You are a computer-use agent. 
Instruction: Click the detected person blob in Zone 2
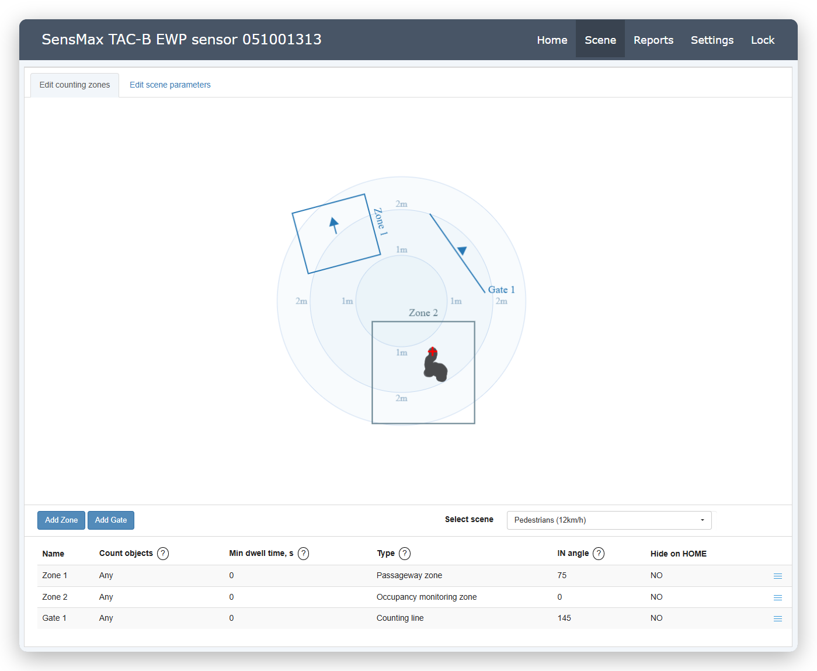coord(435,364)
